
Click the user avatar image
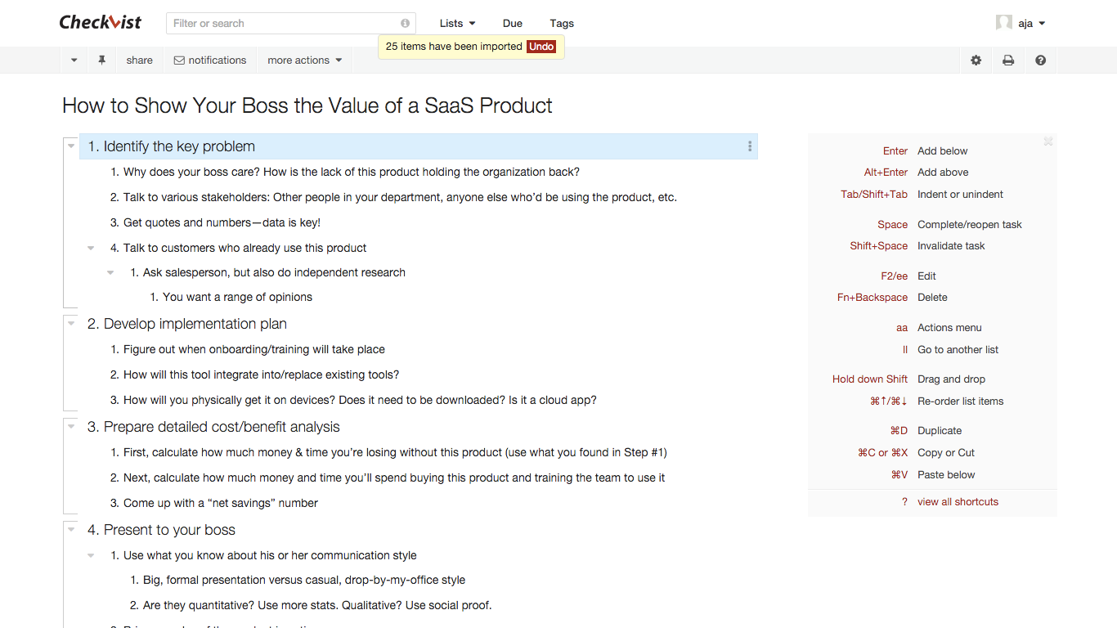point(1003,23)
